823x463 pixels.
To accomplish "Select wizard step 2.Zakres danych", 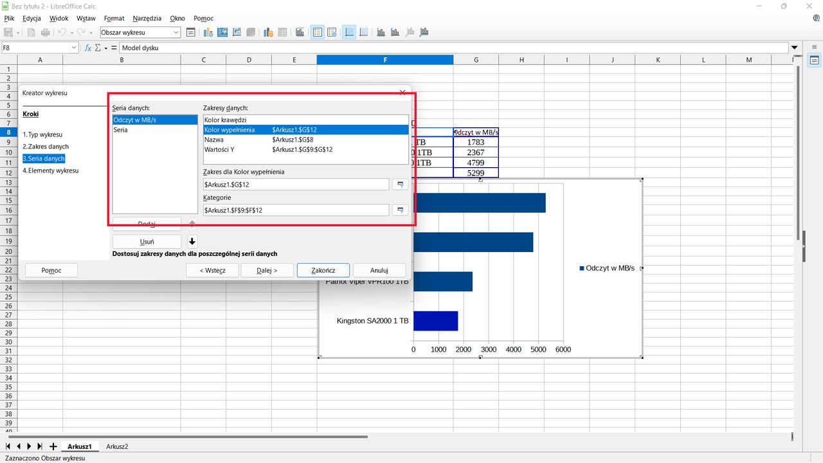I will 46,147.
